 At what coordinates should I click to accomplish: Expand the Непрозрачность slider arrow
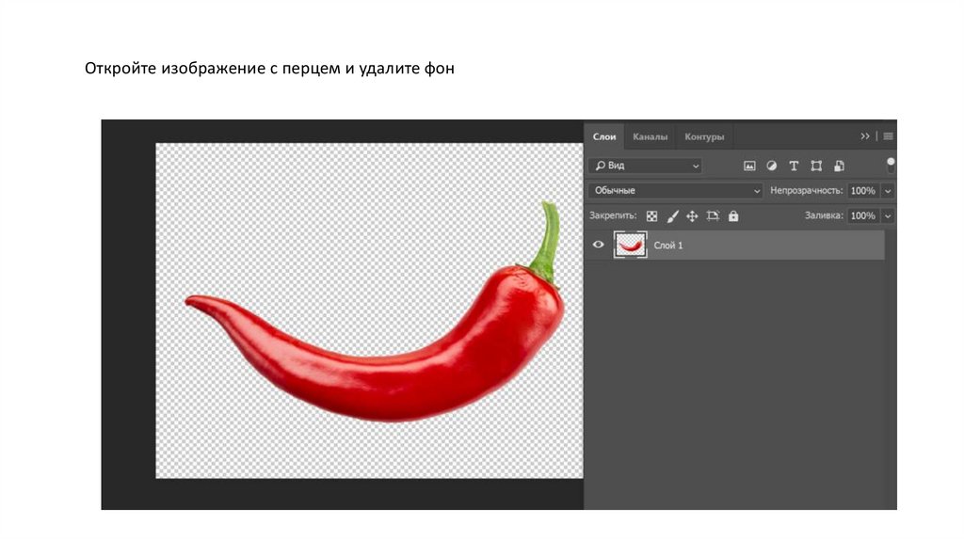pos(888,190)
